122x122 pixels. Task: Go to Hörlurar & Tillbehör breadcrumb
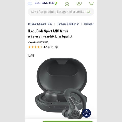68,24
